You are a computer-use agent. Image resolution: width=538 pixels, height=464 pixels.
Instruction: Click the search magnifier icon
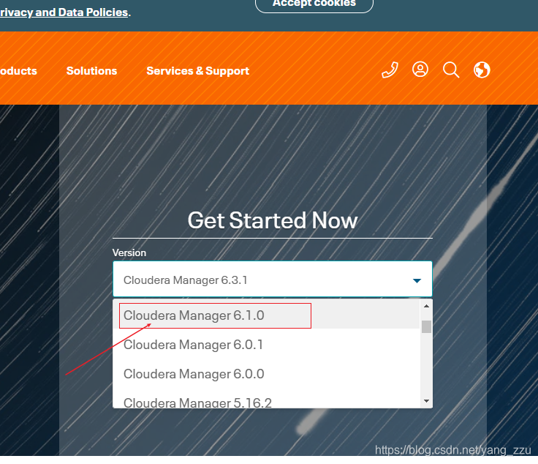[x=451, y=70]
